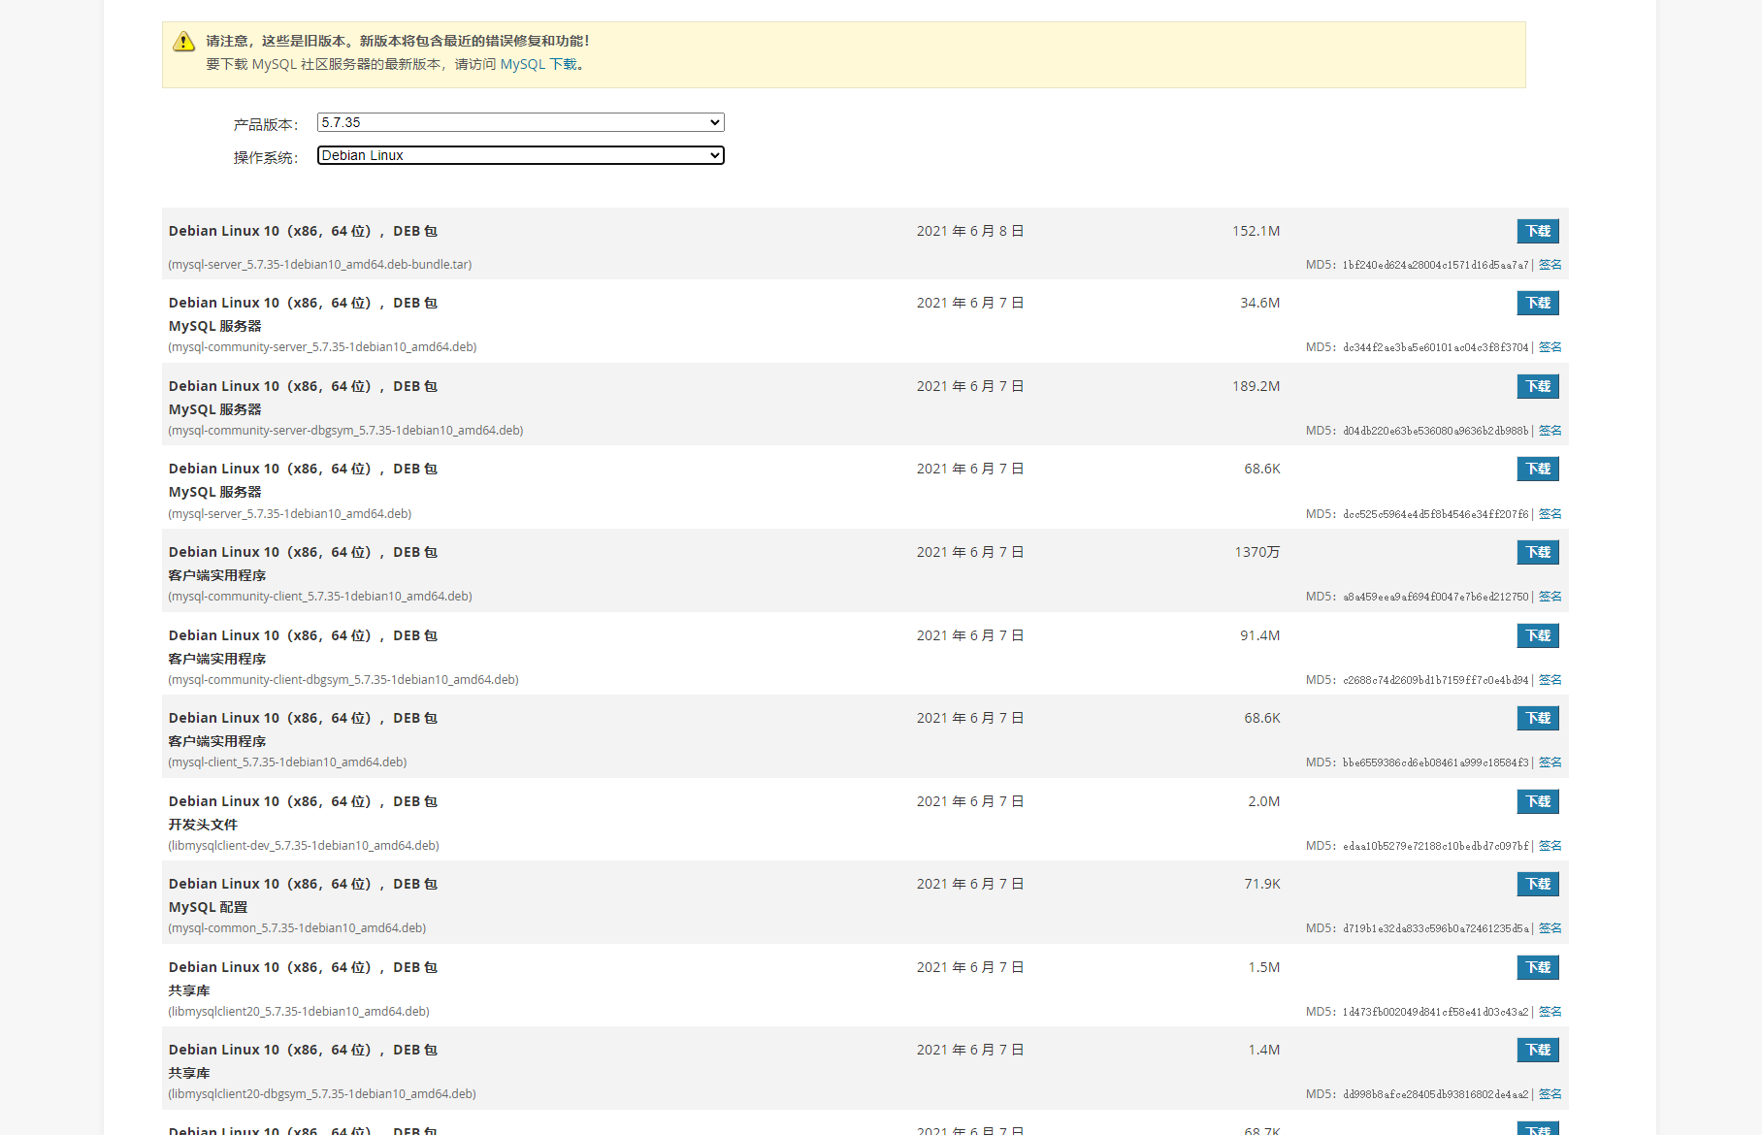Viewport: 1762px width, 1135px height.
Task: Click the MD5 value of the mysql-common row
Action: (x=1435, y=928)
